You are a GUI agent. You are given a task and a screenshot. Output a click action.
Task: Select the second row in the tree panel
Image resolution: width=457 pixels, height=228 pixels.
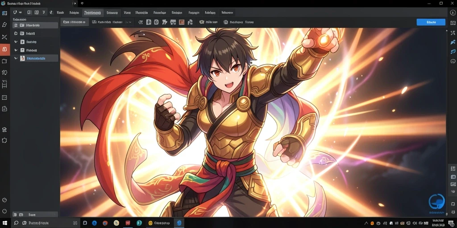pyautogui.click(x=35, y=33)
